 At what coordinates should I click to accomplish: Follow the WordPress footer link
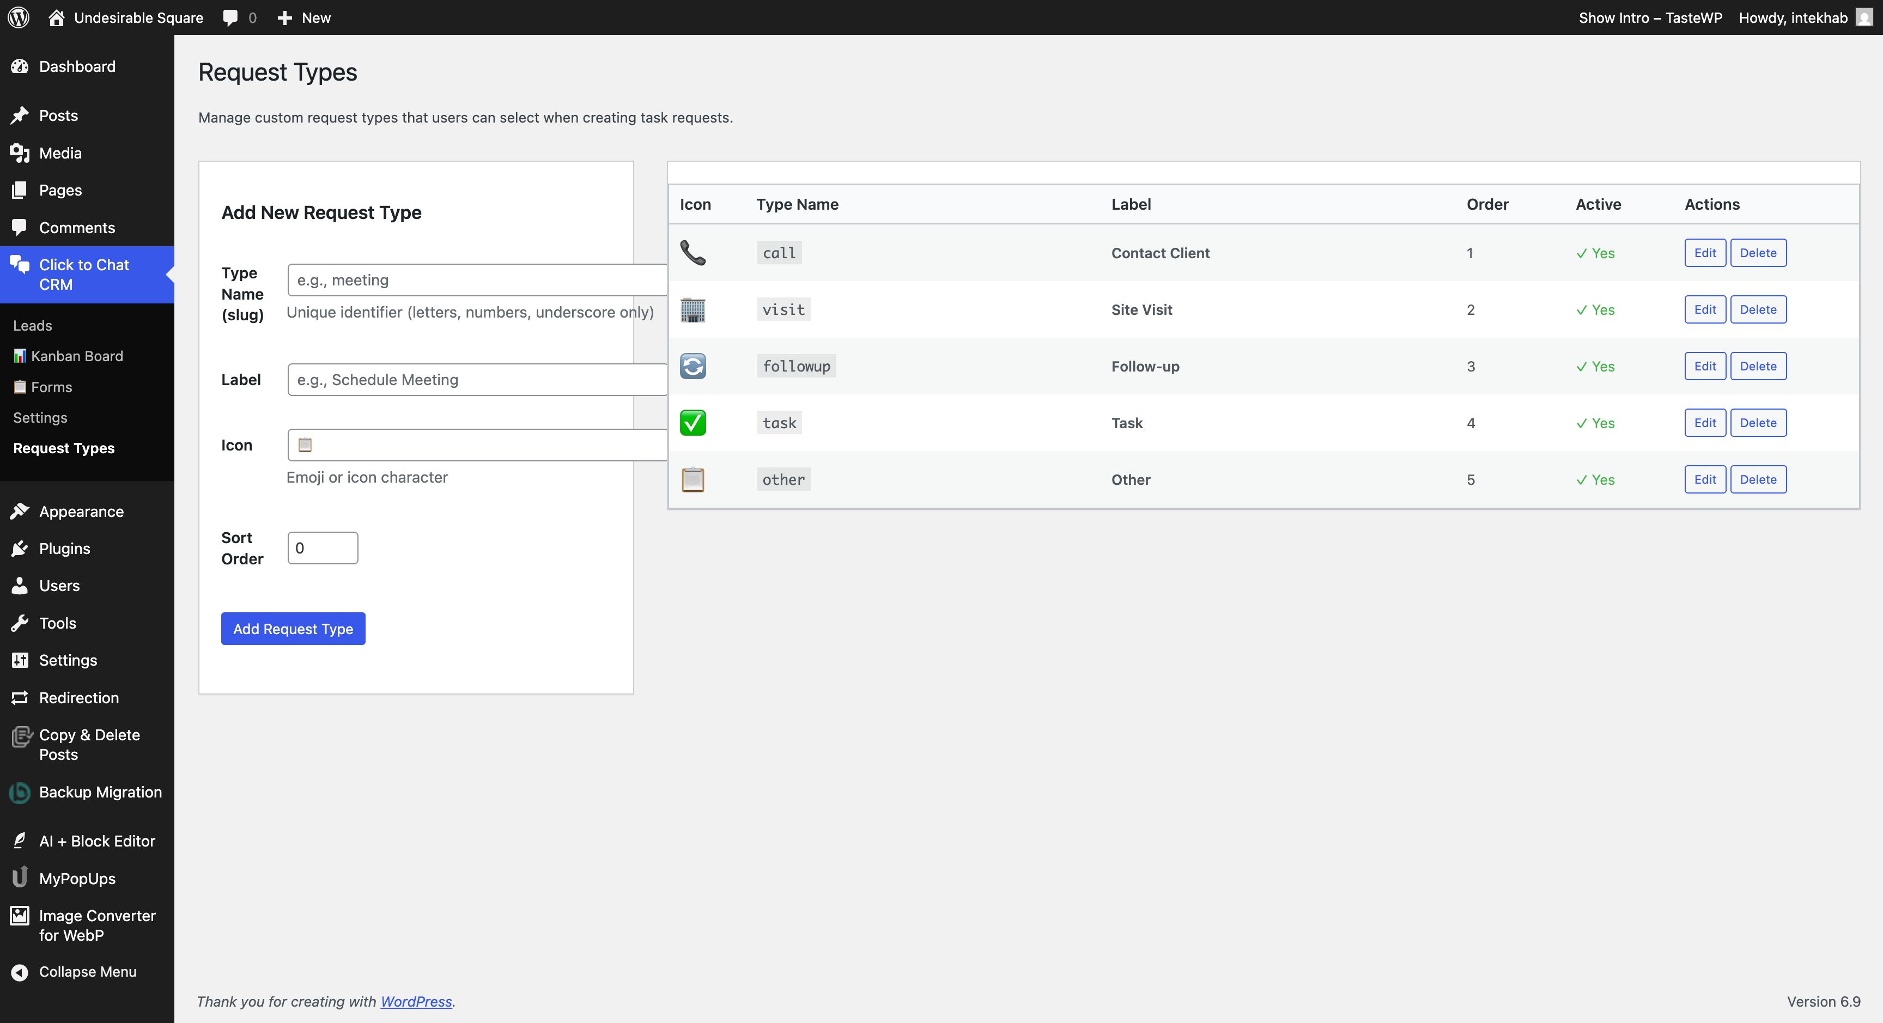(x=416, y=1002)
